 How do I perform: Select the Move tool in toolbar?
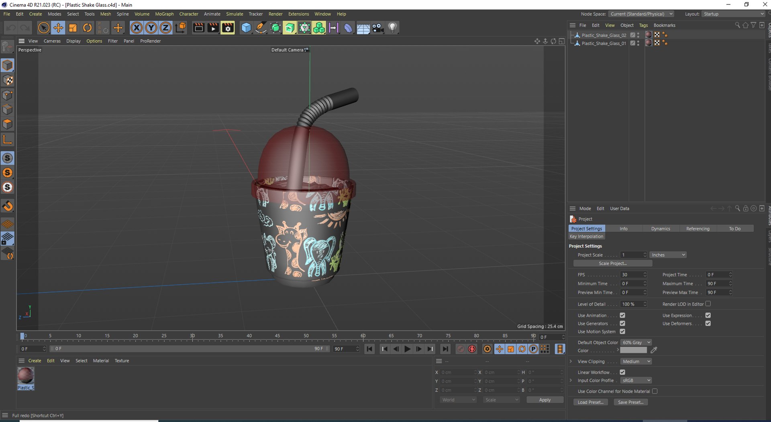[58, 28]
